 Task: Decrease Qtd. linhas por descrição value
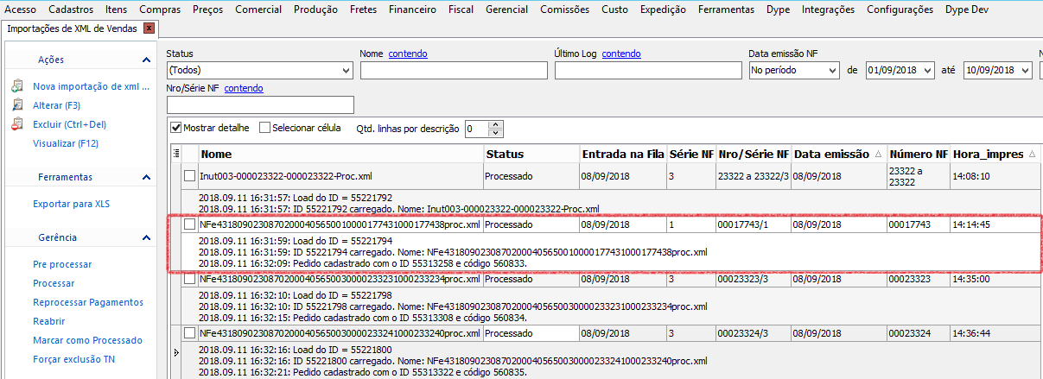pos(495,133)
